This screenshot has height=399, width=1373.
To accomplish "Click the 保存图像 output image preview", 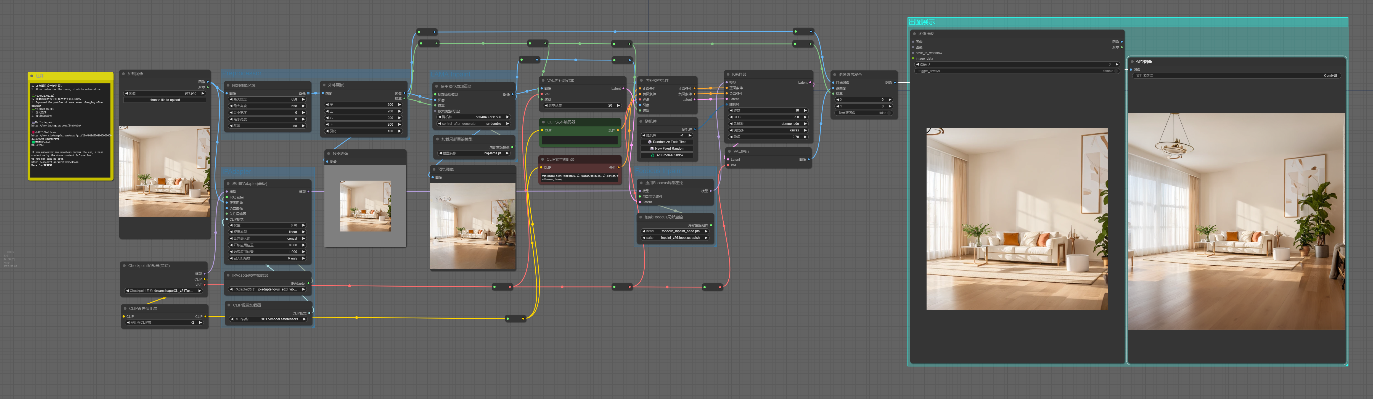I will (x=1236, y=221).
